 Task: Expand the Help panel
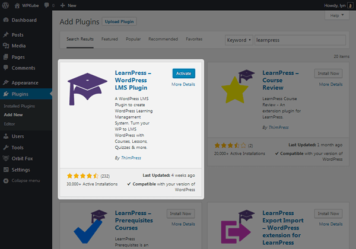(x=335, y=15)
